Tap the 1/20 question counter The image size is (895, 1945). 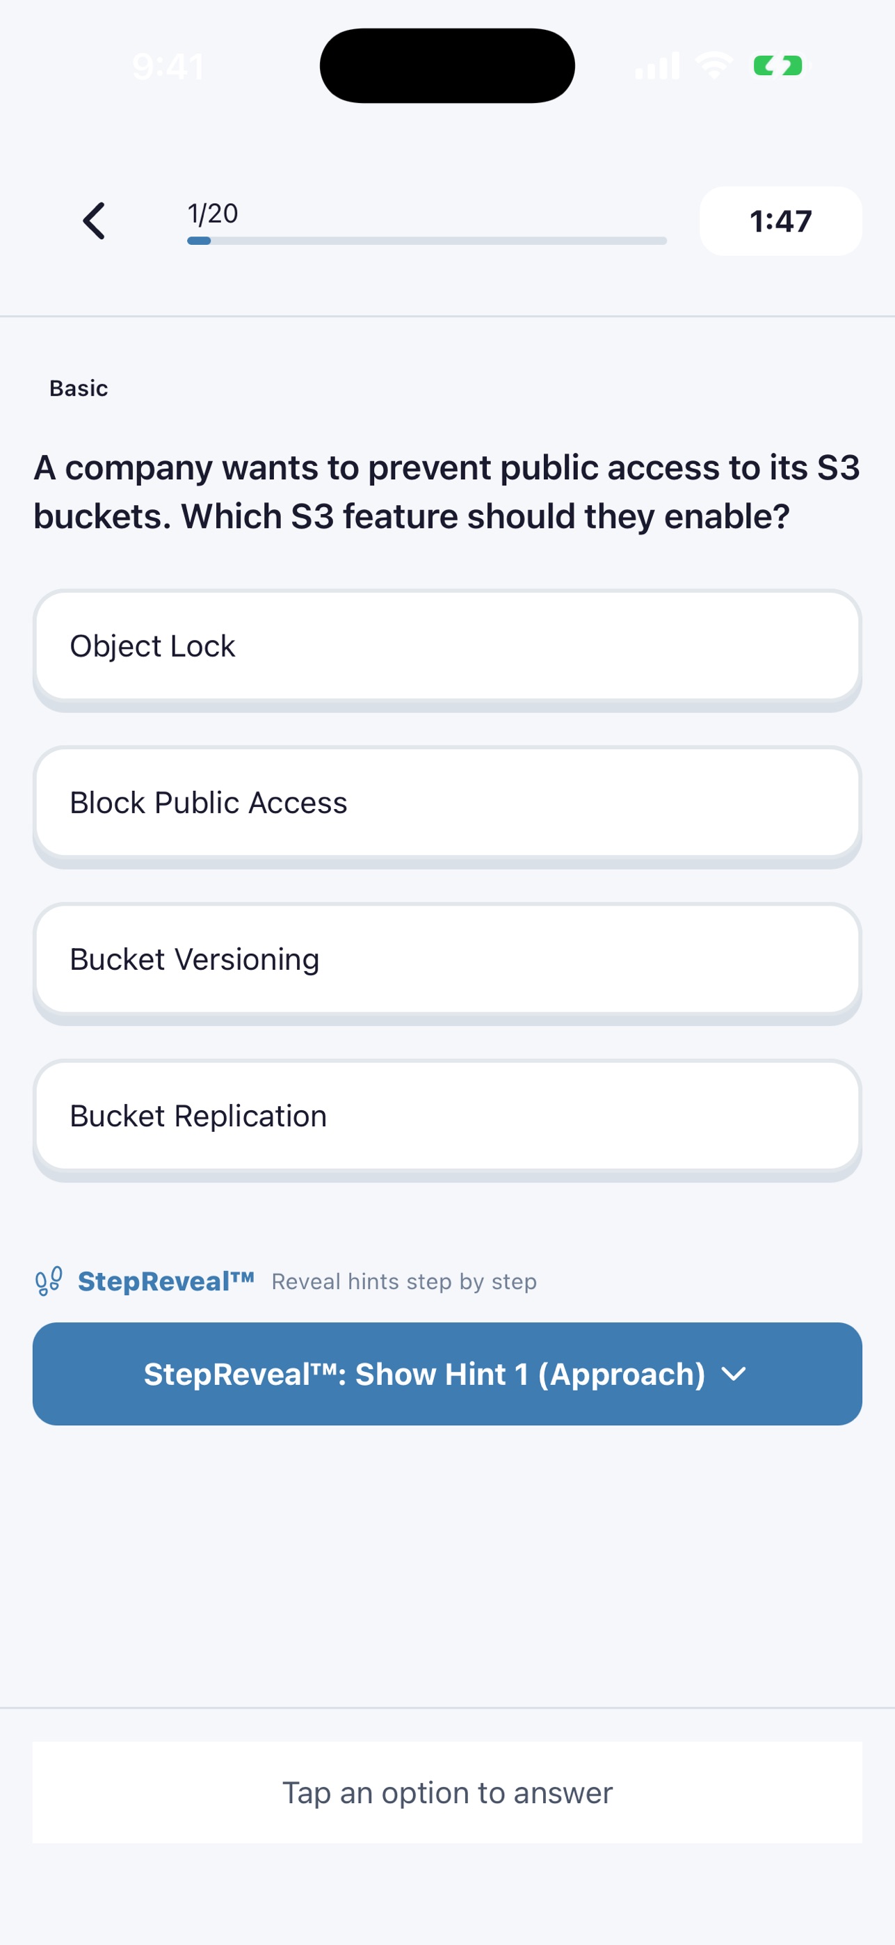point(213,214)
